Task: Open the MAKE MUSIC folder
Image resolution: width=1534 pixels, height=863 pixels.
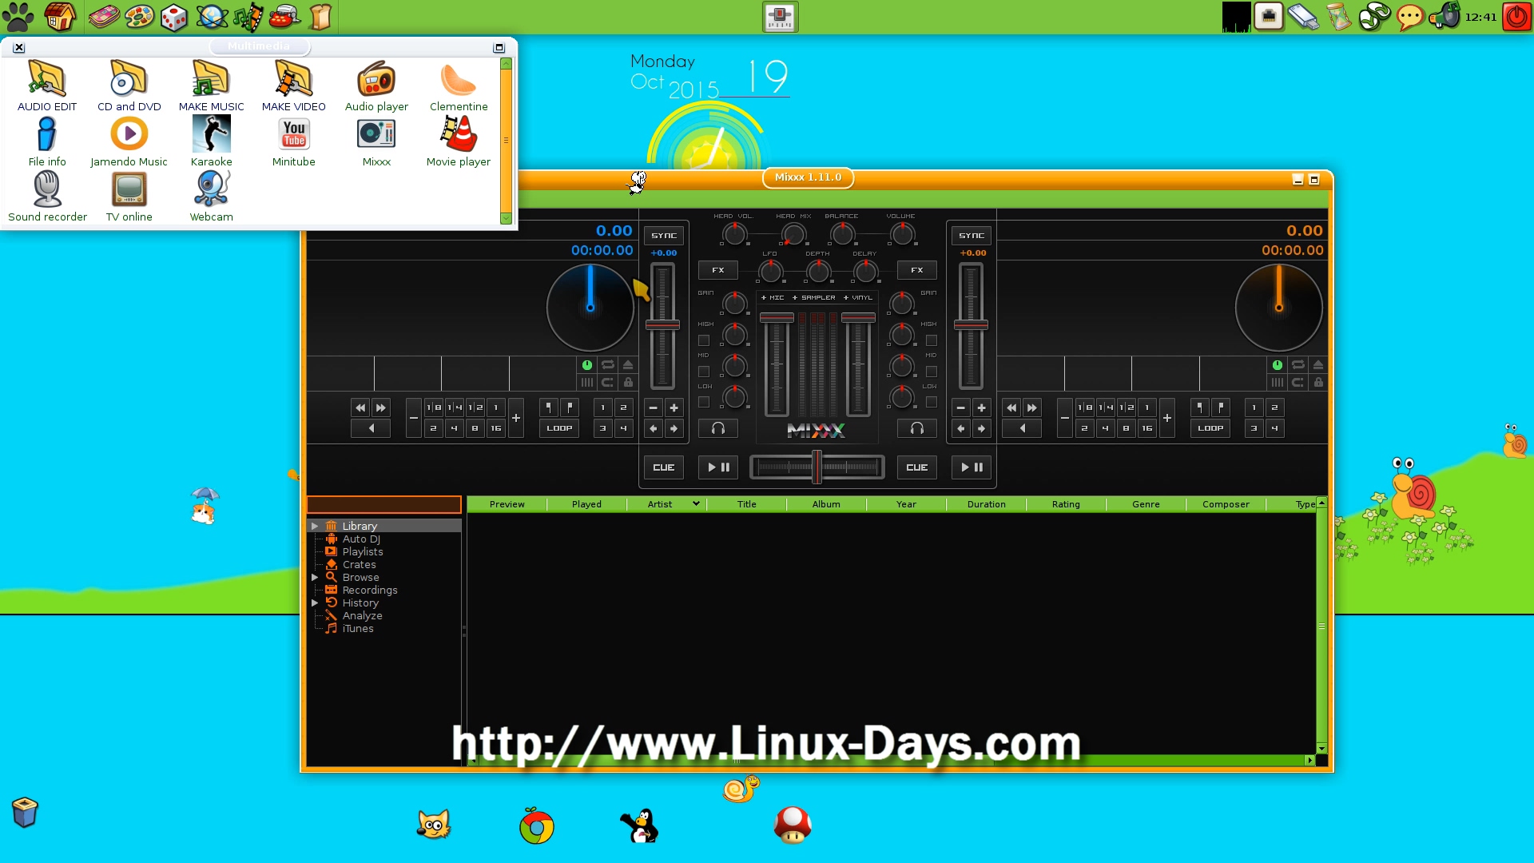Action: click(211, 86)
